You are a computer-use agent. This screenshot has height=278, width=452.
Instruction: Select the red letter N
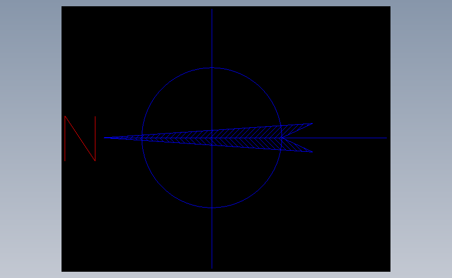(80, 138)
